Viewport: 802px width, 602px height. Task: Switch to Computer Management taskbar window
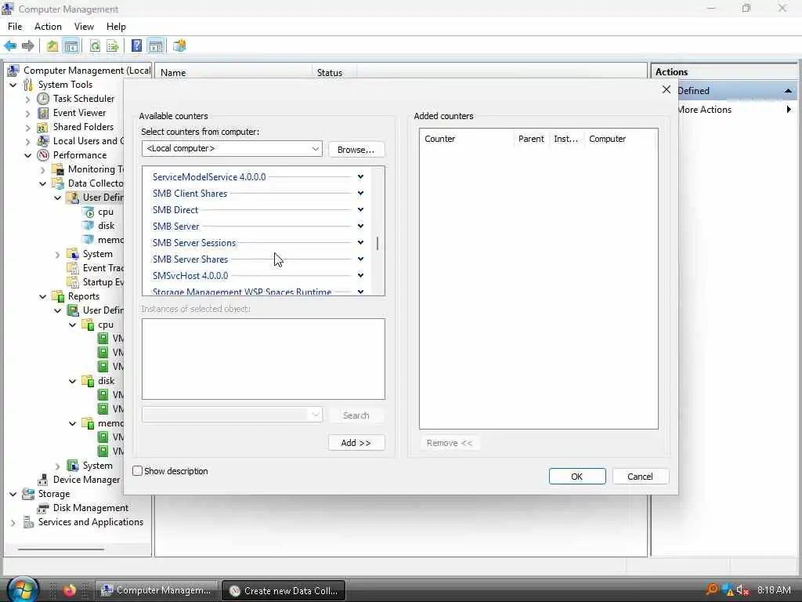tap(157, 590)
